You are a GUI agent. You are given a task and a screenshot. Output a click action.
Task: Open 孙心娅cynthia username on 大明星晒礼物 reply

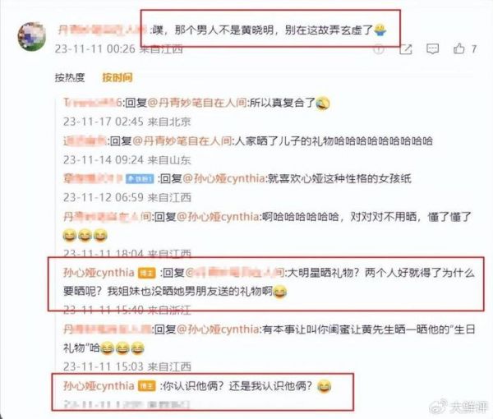99,272
